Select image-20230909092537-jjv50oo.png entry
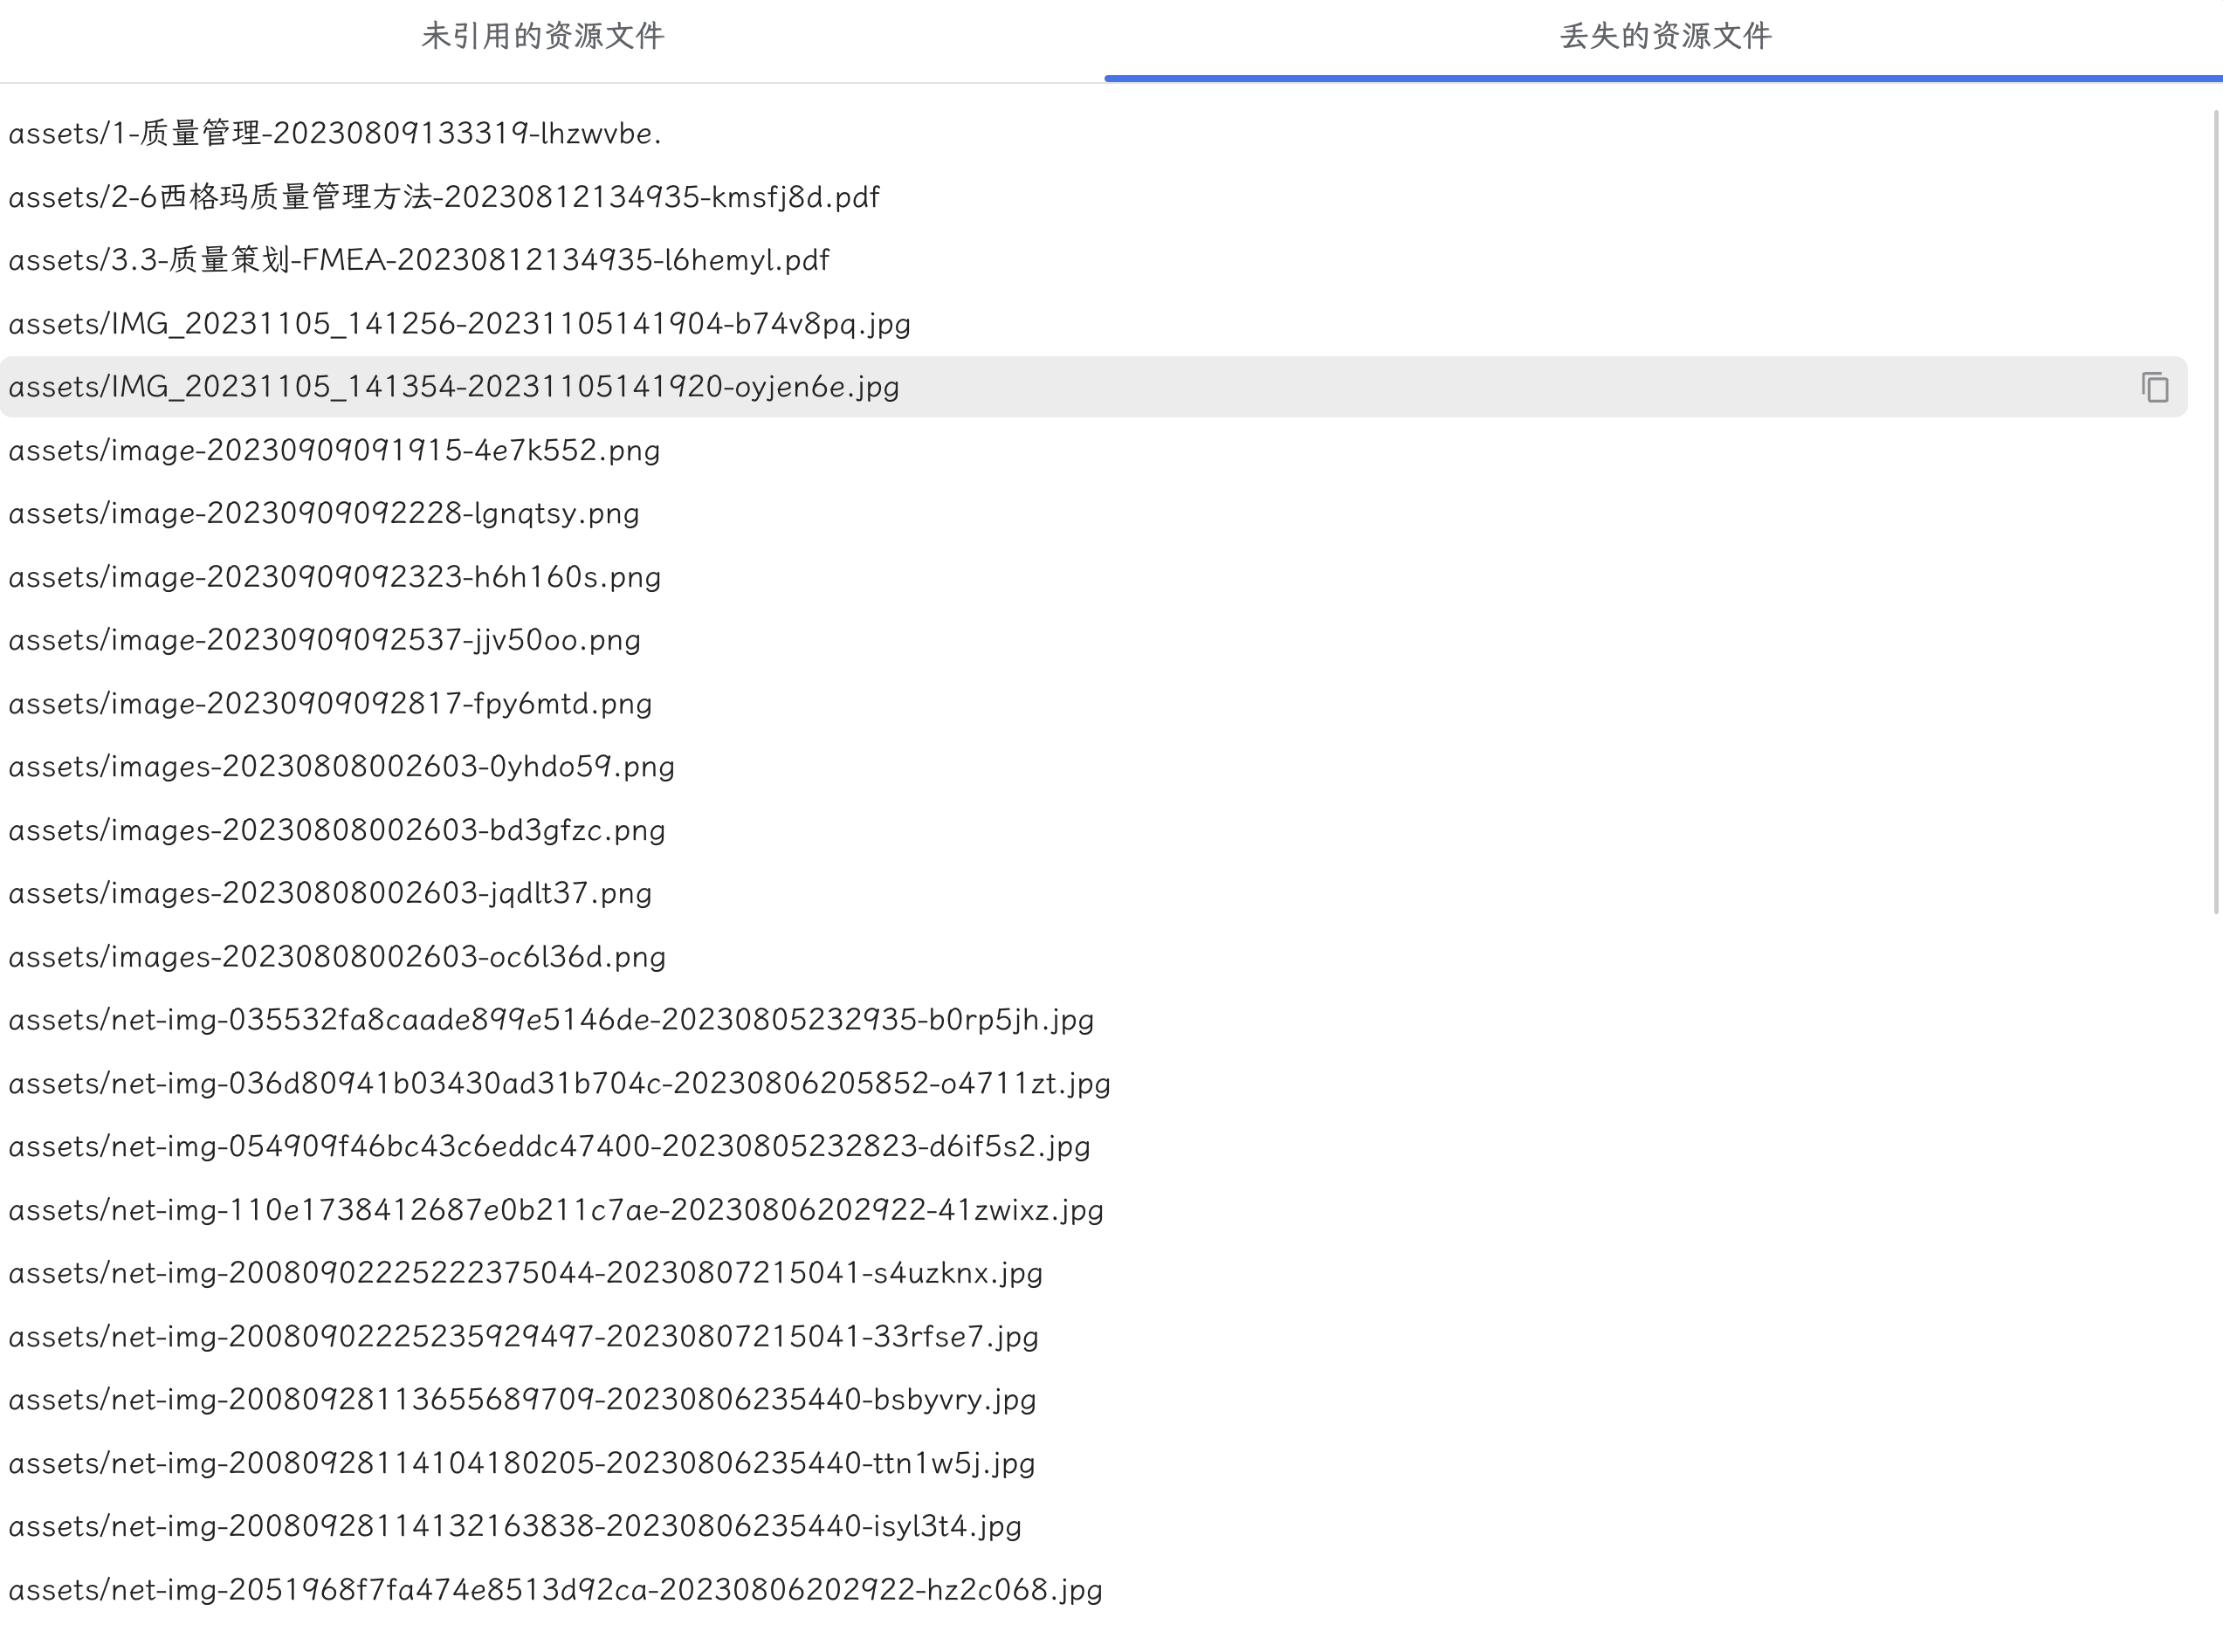Viewport: 2223px width, 1652px height. [325, 640]
